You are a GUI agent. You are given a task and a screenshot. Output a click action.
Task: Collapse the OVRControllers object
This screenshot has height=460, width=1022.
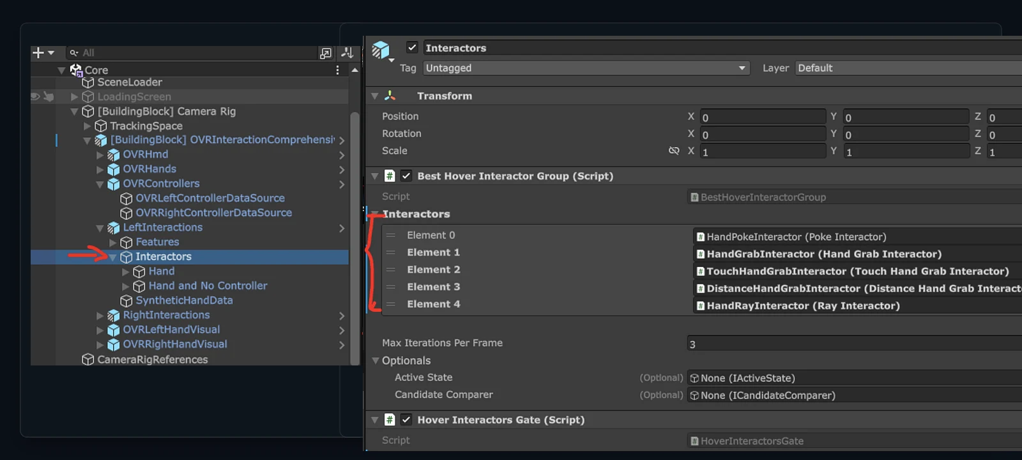click(x=100, y=184)
